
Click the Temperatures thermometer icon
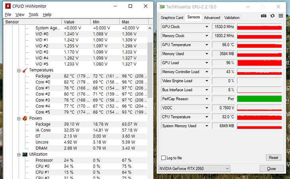point(25,70)
